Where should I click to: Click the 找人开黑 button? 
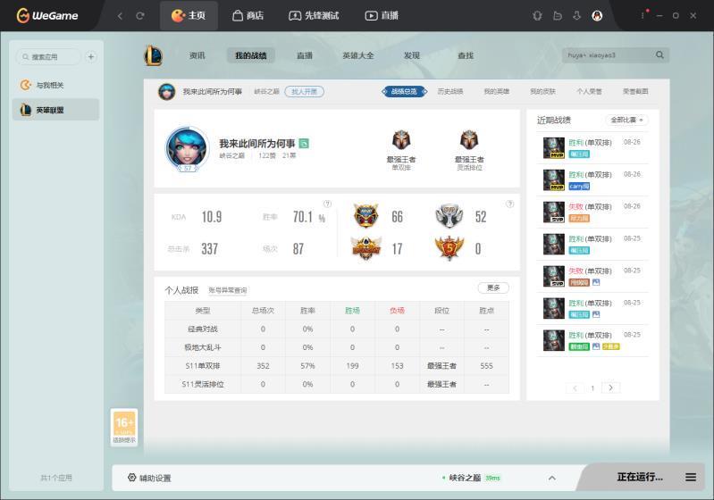point(304,91)
